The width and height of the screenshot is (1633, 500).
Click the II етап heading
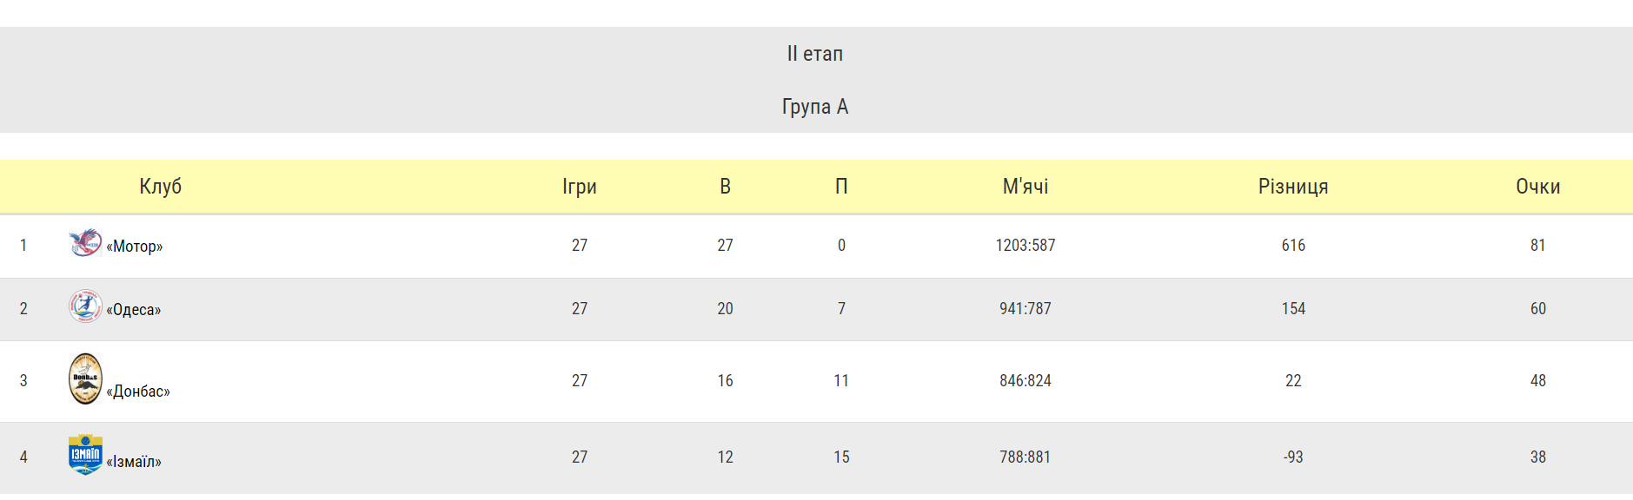(x=815, y=54)
